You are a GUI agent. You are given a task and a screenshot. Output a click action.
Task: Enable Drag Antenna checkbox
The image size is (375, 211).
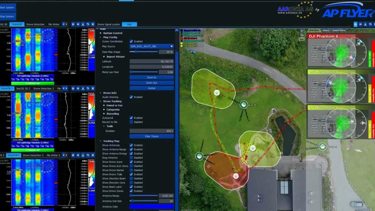(x=131, y=158)
